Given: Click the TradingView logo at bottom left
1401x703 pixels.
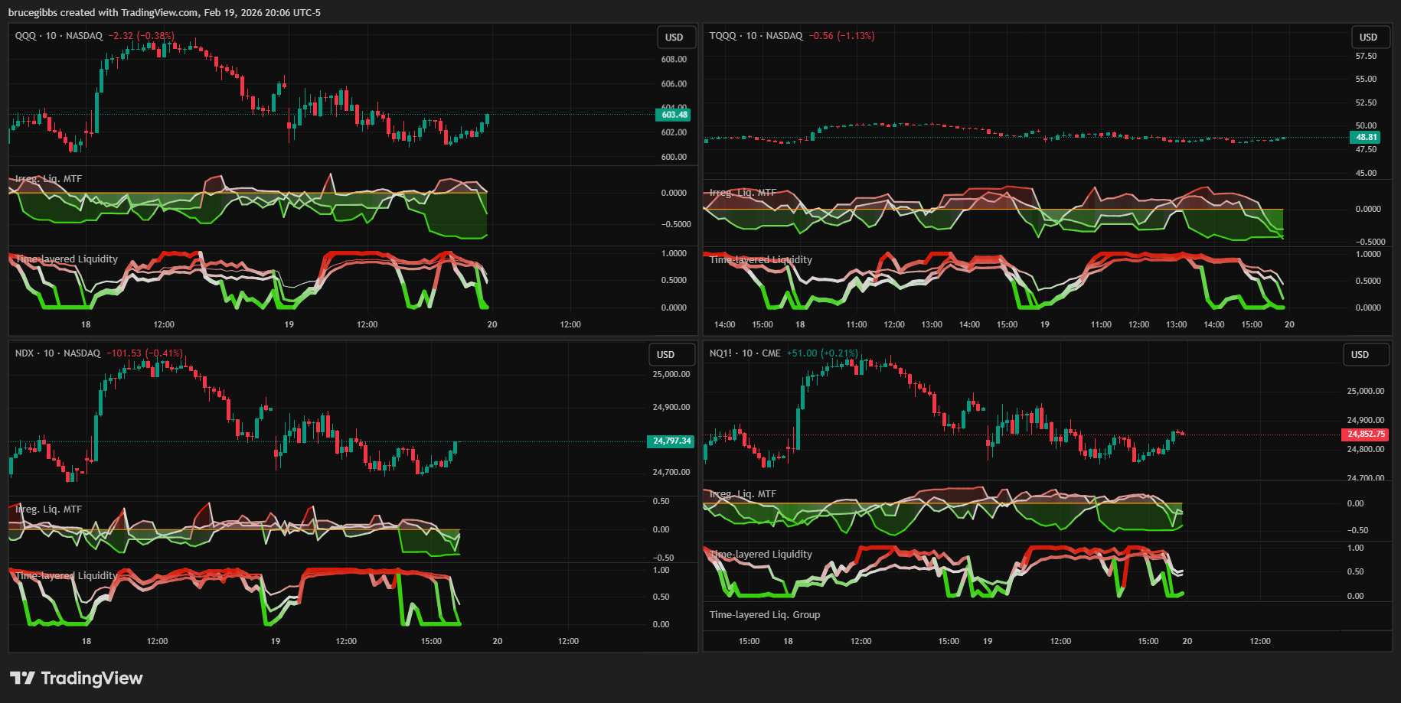Looking at the screenshot, I should pyautogui.click(x=76, y=679).
